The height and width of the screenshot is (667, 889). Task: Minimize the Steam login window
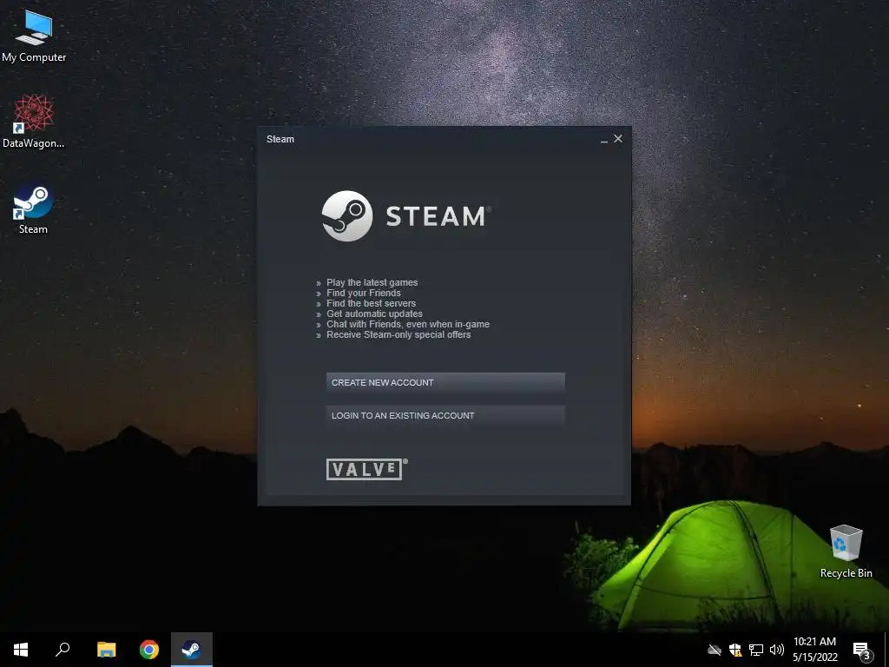tap(604, 140)
